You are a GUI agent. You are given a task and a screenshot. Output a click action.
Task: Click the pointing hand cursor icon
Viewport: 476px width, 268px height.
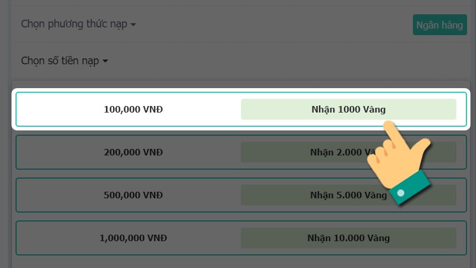[x=399, y=163]
